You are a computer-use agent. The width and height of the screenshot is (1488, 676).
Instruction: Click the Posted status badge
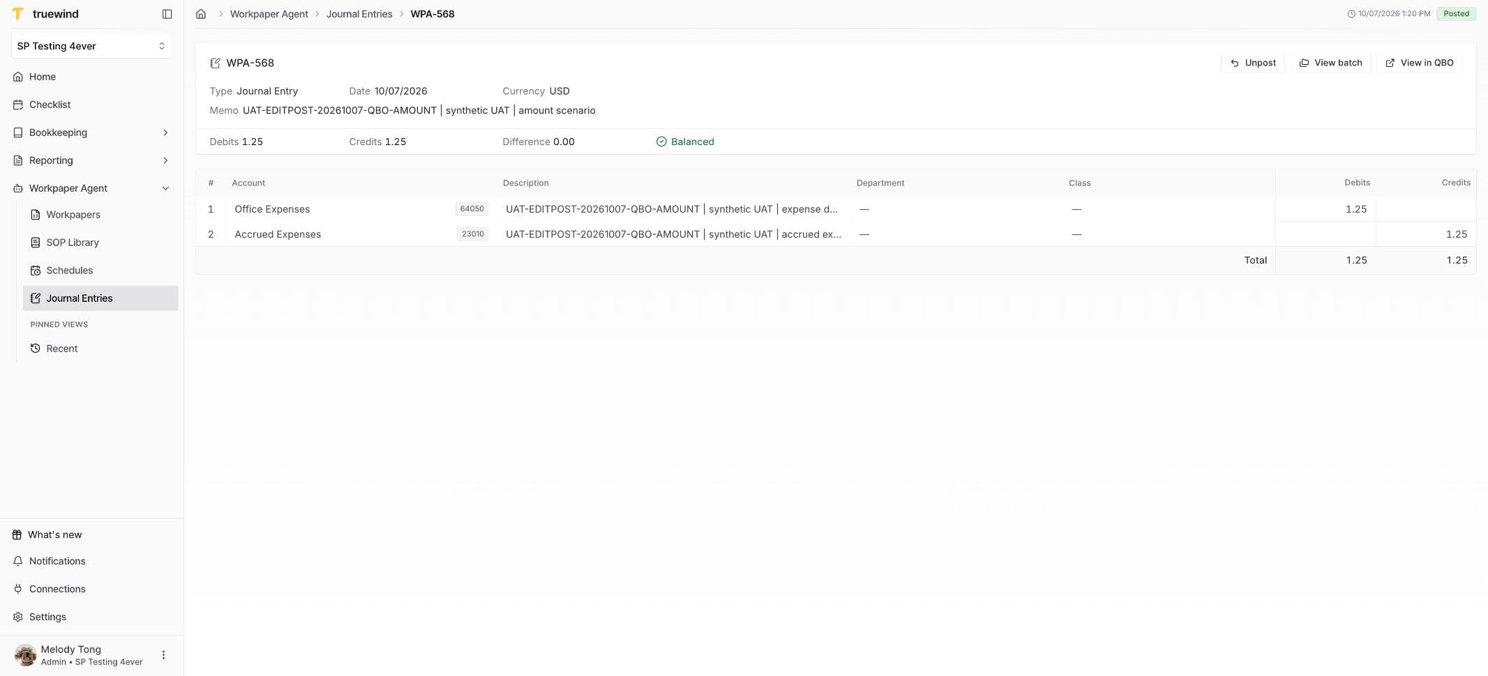click(1457, 14)
